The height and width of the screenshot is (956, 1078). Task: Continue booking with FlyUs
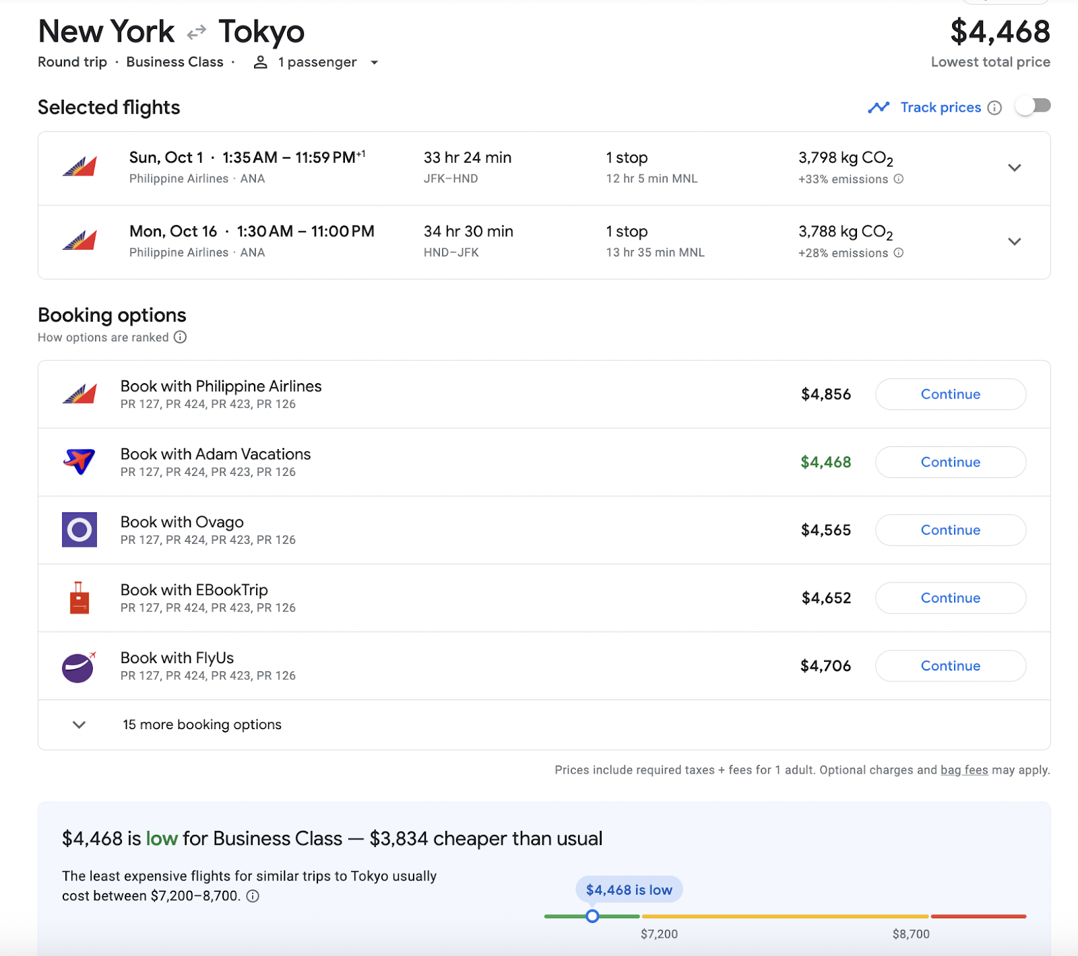[x=951, y=667]
